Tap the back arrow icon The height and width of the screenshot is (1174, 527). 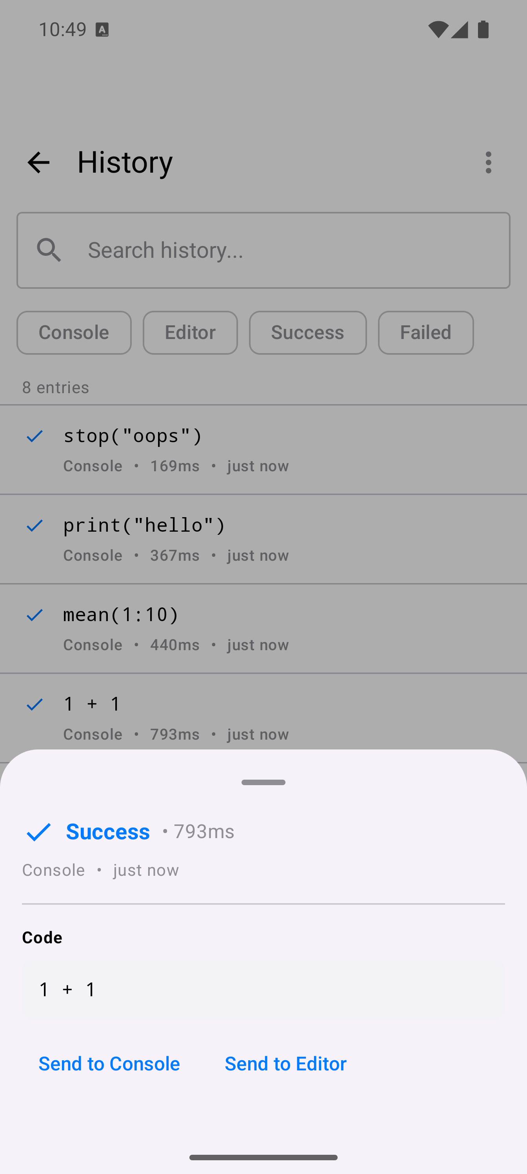point(38,162)
